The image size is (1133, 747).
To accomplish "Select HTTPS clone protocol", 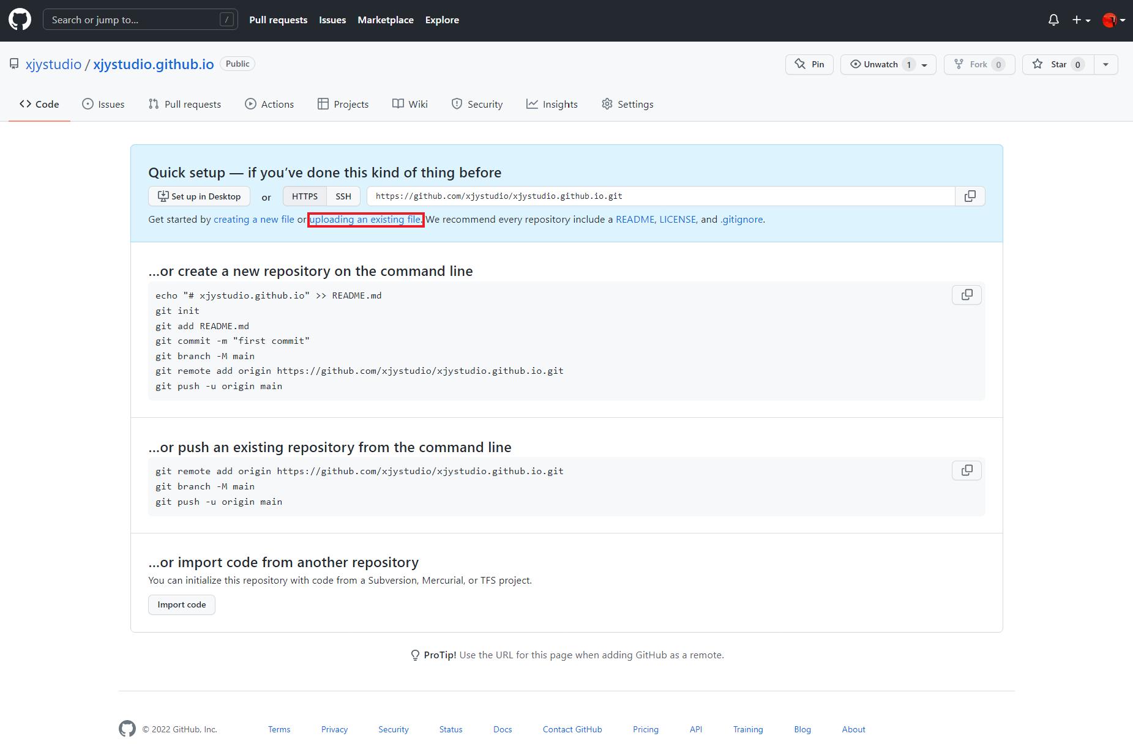I will 304,196.
